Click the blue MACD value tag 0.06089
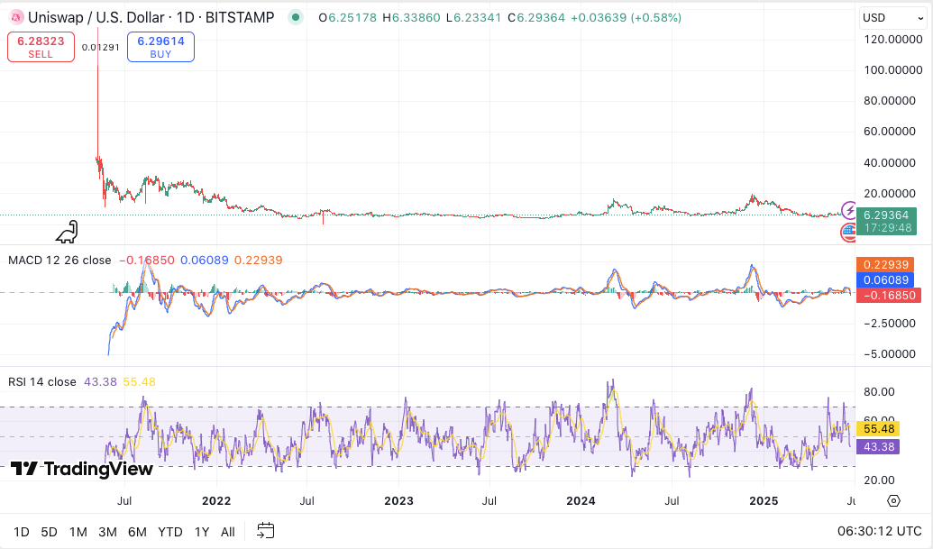Image resolution: width=933 pixels, height=549 pixels. click(885, 280)
